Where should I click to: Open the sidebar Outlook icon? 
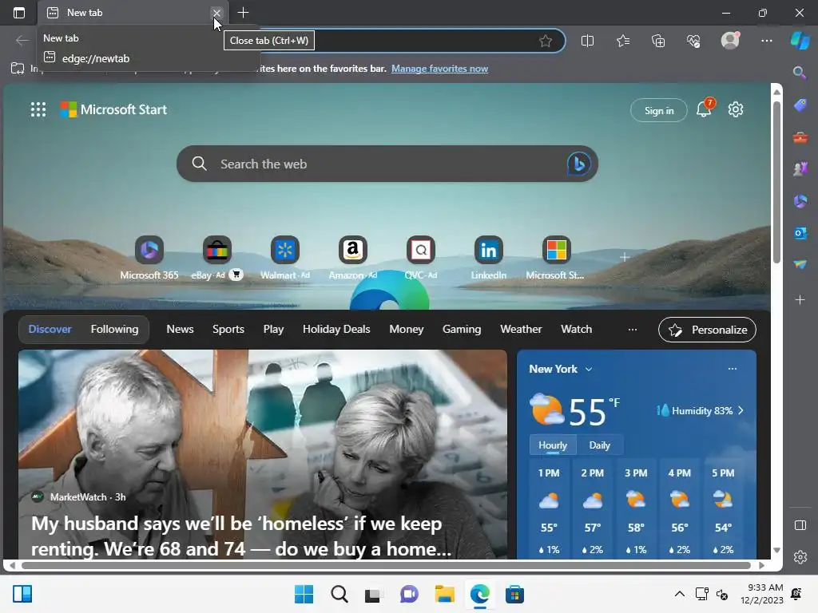(800, 233)
